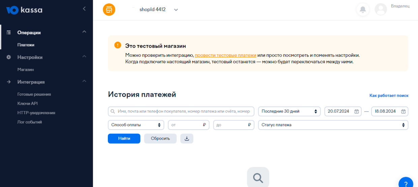Viewport: 418px width, 187px height.
Task: Click the end date field 18.08.2024
Action: pyautogui.click(x=390, y=111)
